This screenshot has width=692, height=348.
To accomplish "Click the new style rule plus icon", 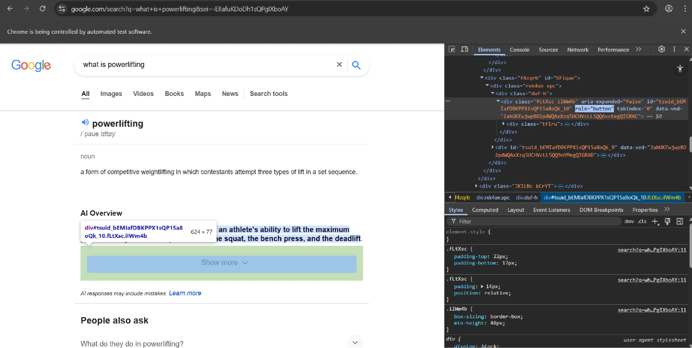I will pos(655,222).
